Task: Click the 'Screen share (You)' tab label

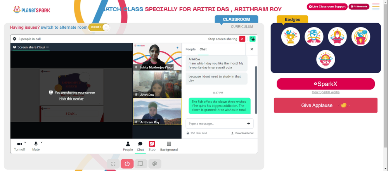Action: 31,47
